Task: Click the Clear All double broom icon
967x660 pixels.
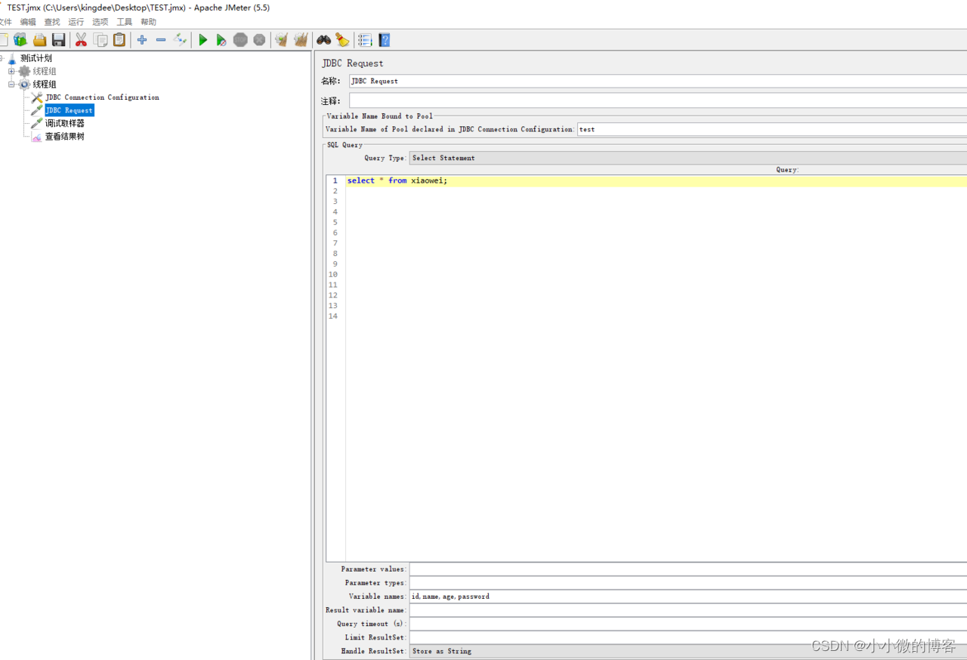Action: click(301, 40)
